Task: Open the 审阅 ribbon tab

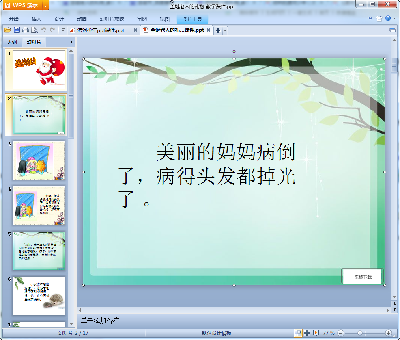Action: point(142,19)
